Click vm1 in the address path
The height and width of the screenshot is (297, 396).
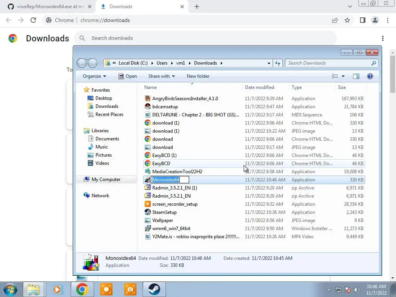coord(181,63)
